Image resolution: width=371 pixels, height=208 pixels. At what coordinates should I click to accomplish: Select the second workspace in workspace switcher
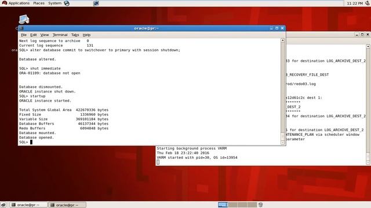coord(232,205)
